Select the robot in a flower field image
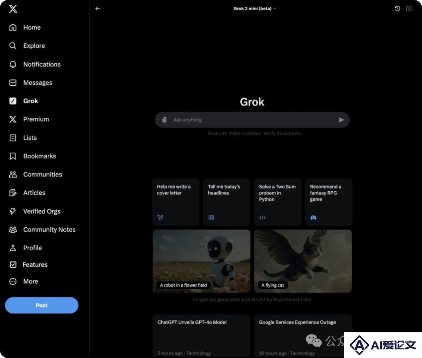Screen dimensions: 422x358 click(x=202, y=261)
